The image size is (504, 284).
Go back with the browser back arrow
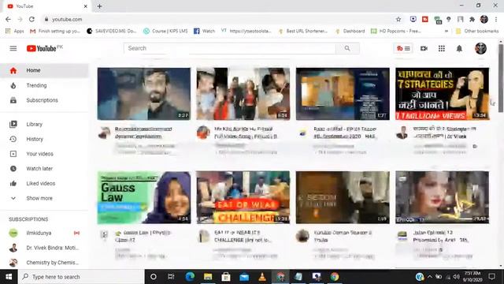coord(8,19)
